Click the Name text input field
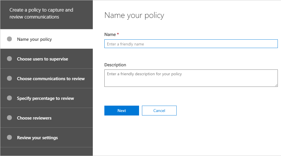Image resolution: width=281 pixels, height=156 pixels. (191, 44)
